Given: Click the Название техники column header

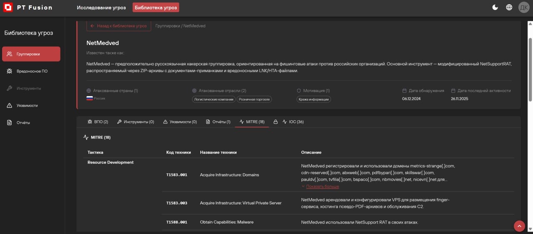Looking at the screenshot, I should pyautogui.click(x=218, y=152).
